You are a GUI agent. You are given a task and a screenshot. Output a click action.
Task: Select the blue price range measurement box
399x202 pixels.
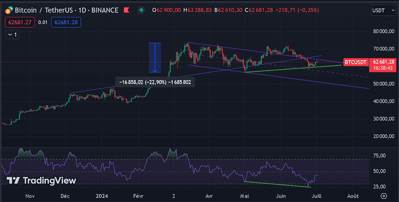[x=155, y=58]
